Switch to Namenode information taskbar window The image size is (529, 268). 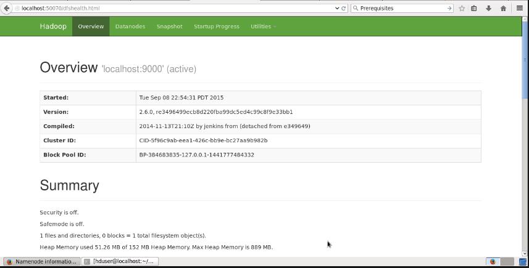click(42, 261)
